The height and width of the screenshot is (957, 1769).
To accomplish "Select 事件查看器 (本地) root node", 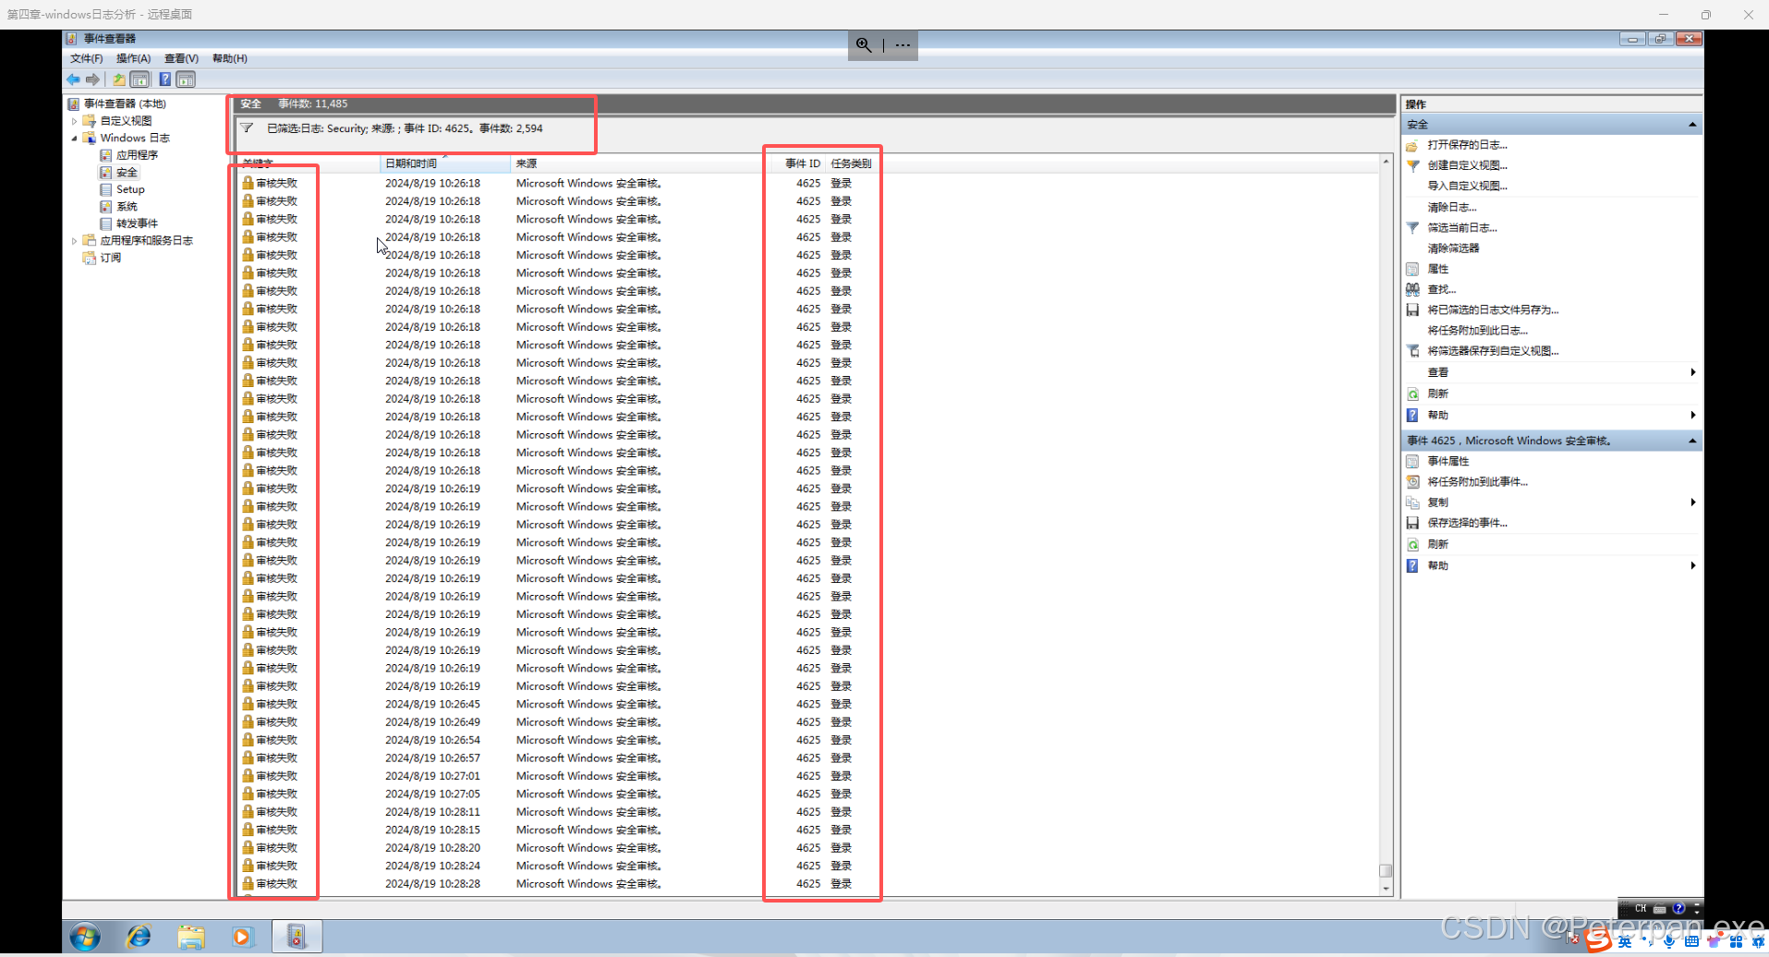I will 125,103.
